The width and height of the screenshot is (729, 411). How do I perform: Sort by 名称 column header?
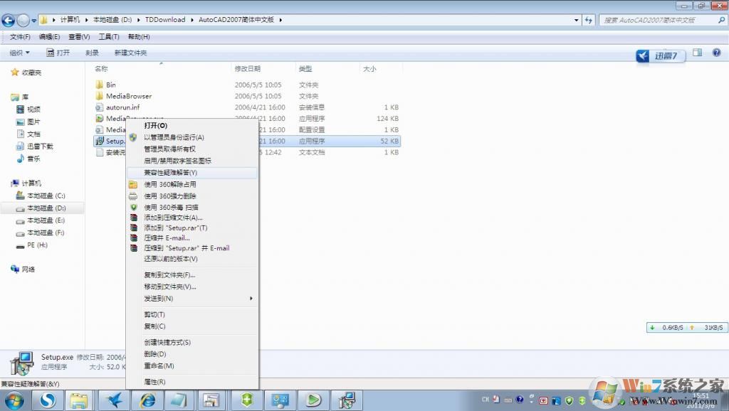[x=101, y=69]
